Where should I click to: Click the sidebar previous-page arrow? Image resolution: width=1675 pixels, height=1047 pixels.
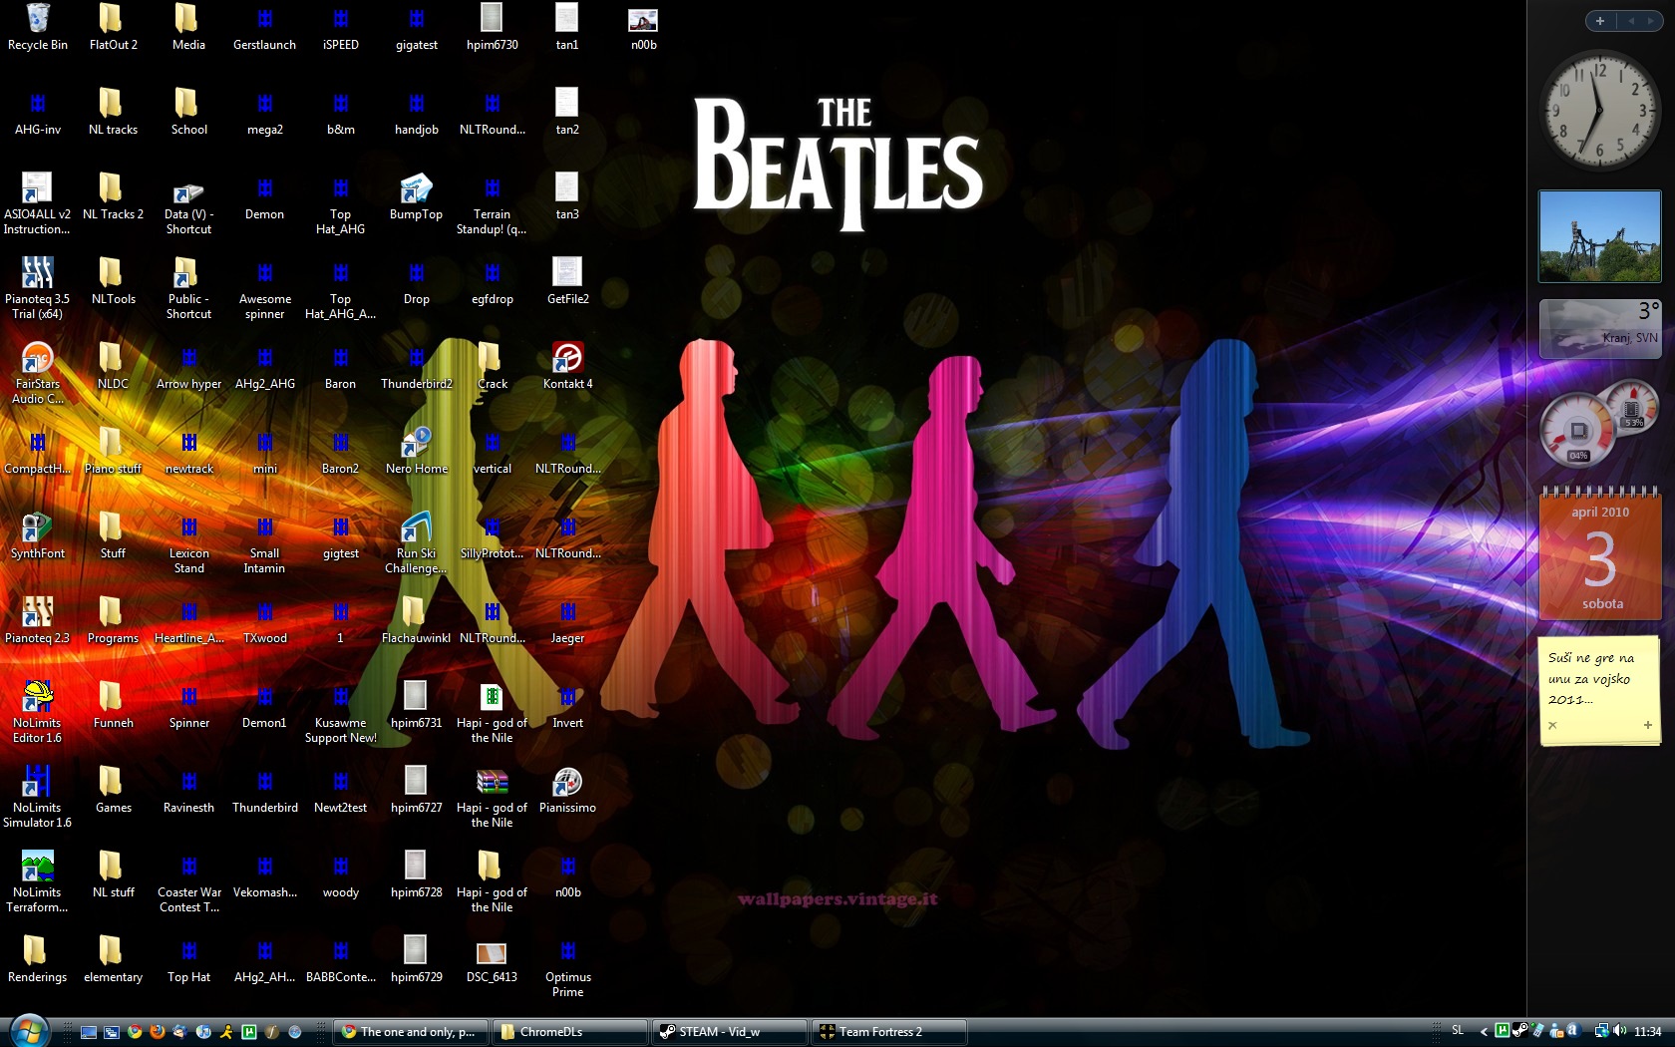click(1631, 21)
